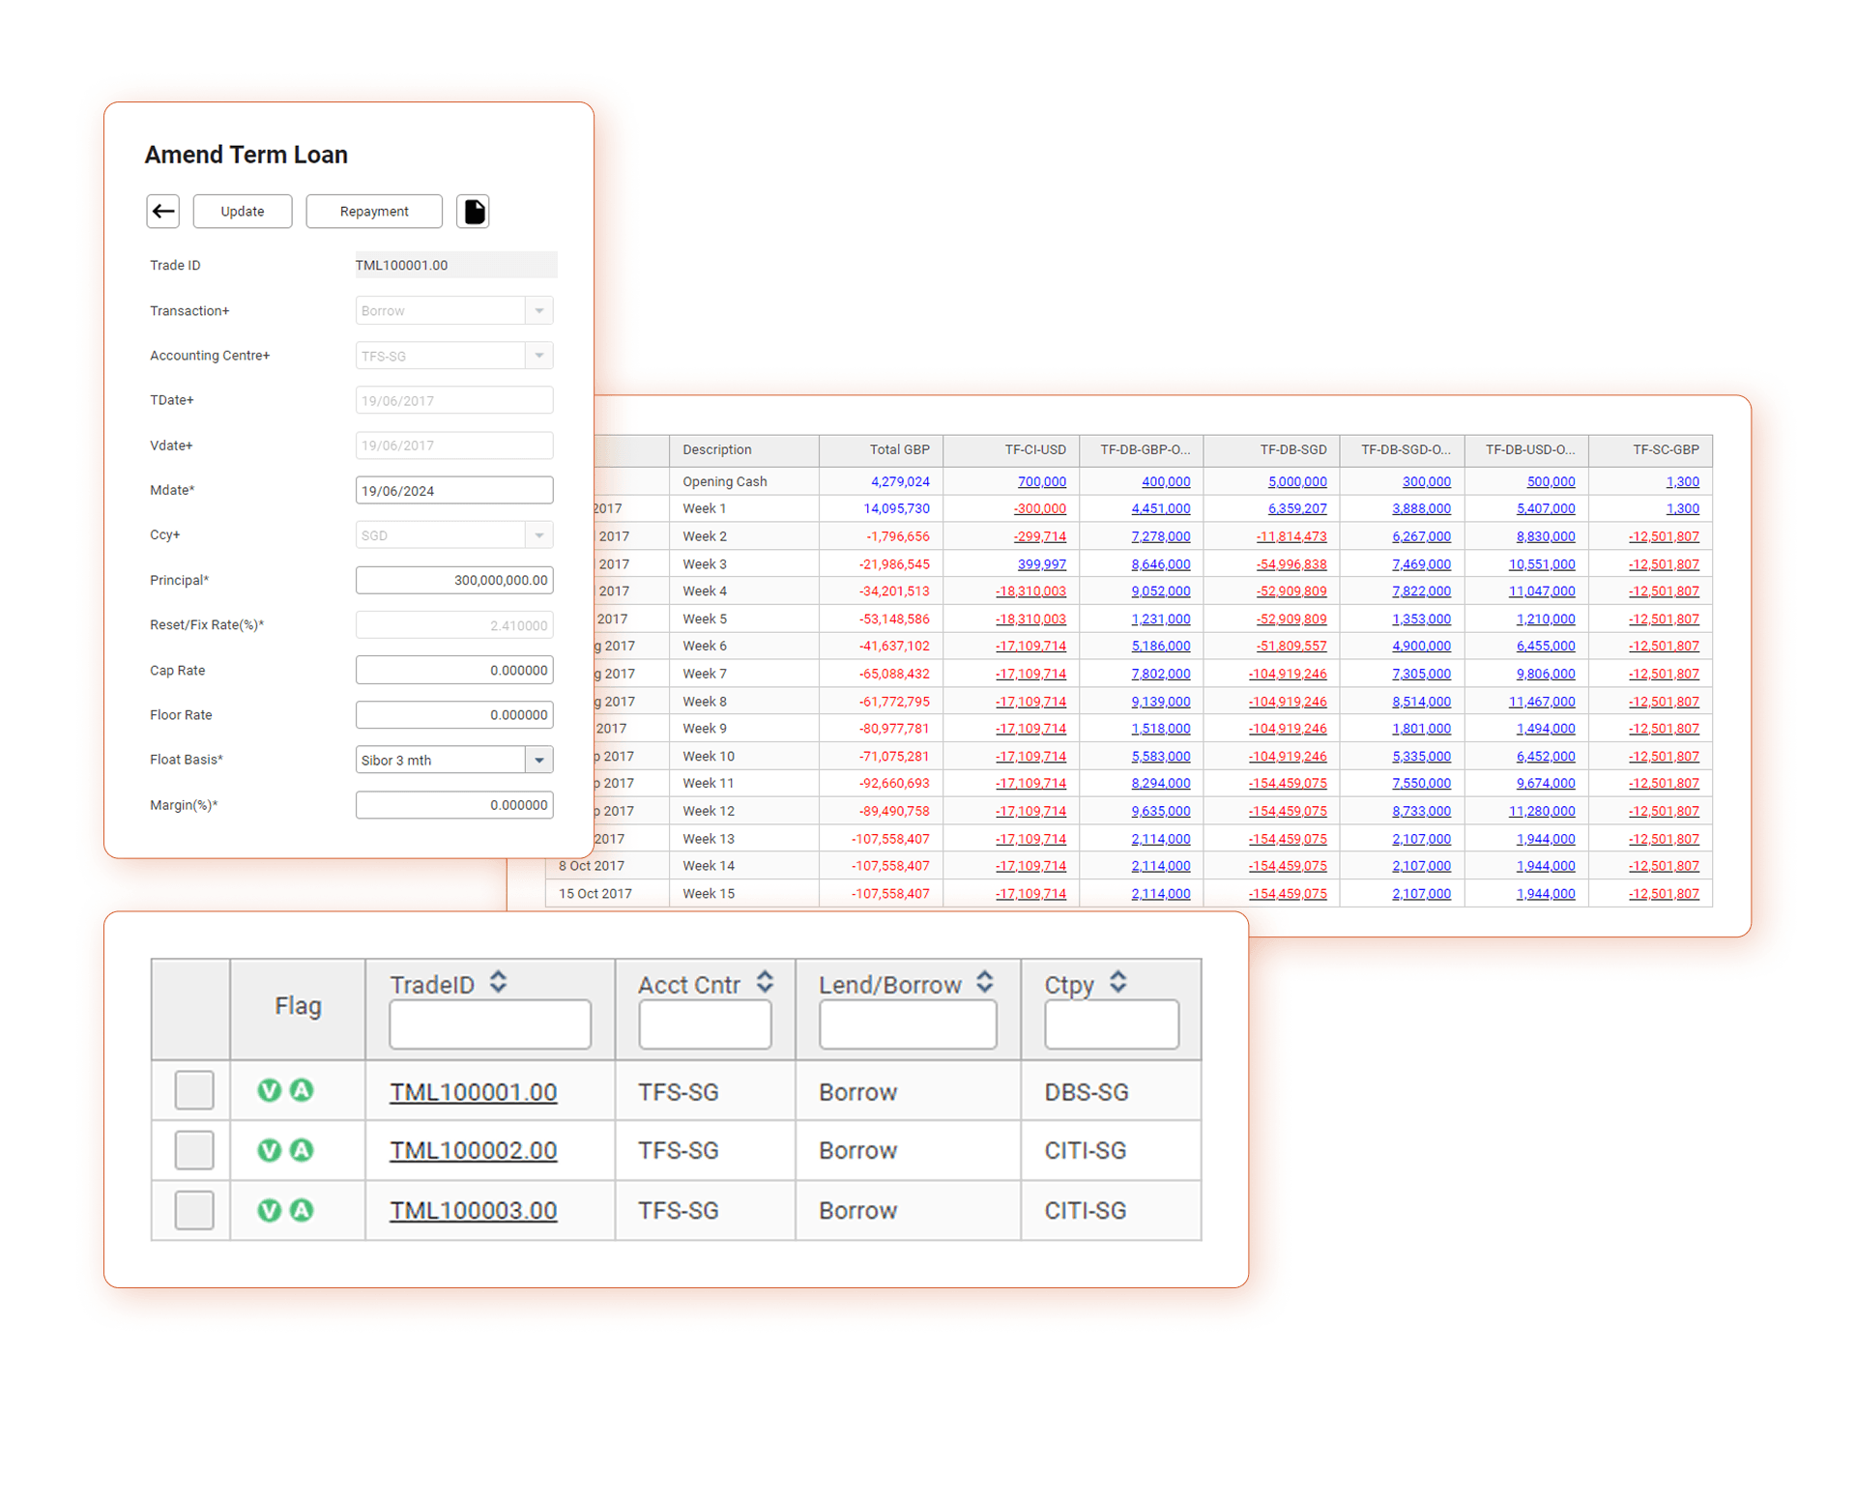Check the box for TML100001.00 row

[x=193, y=1090]
